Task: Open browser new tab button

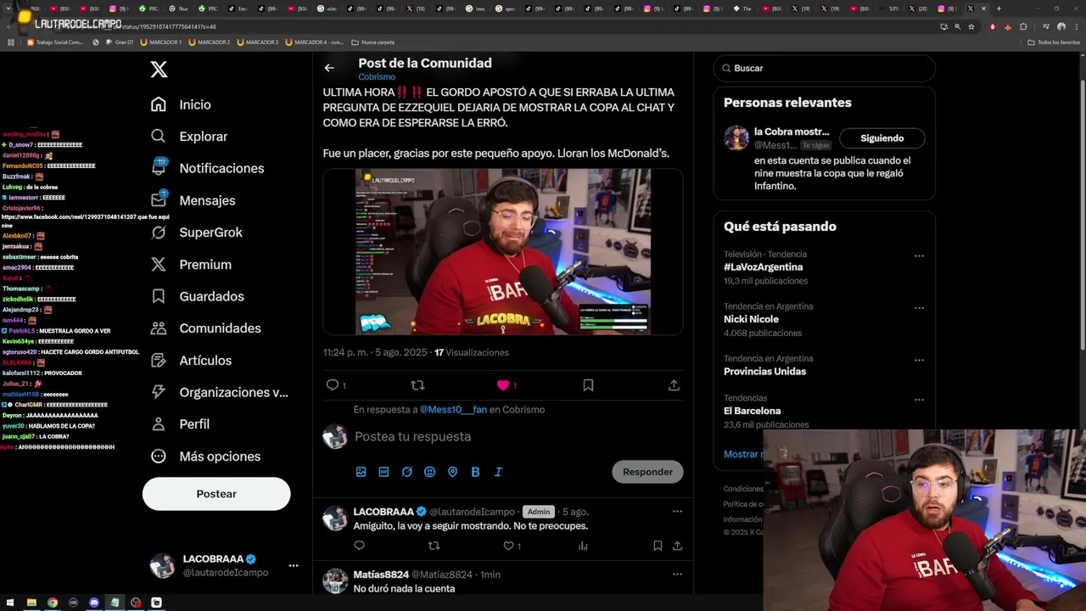Action: coord(999,8)
